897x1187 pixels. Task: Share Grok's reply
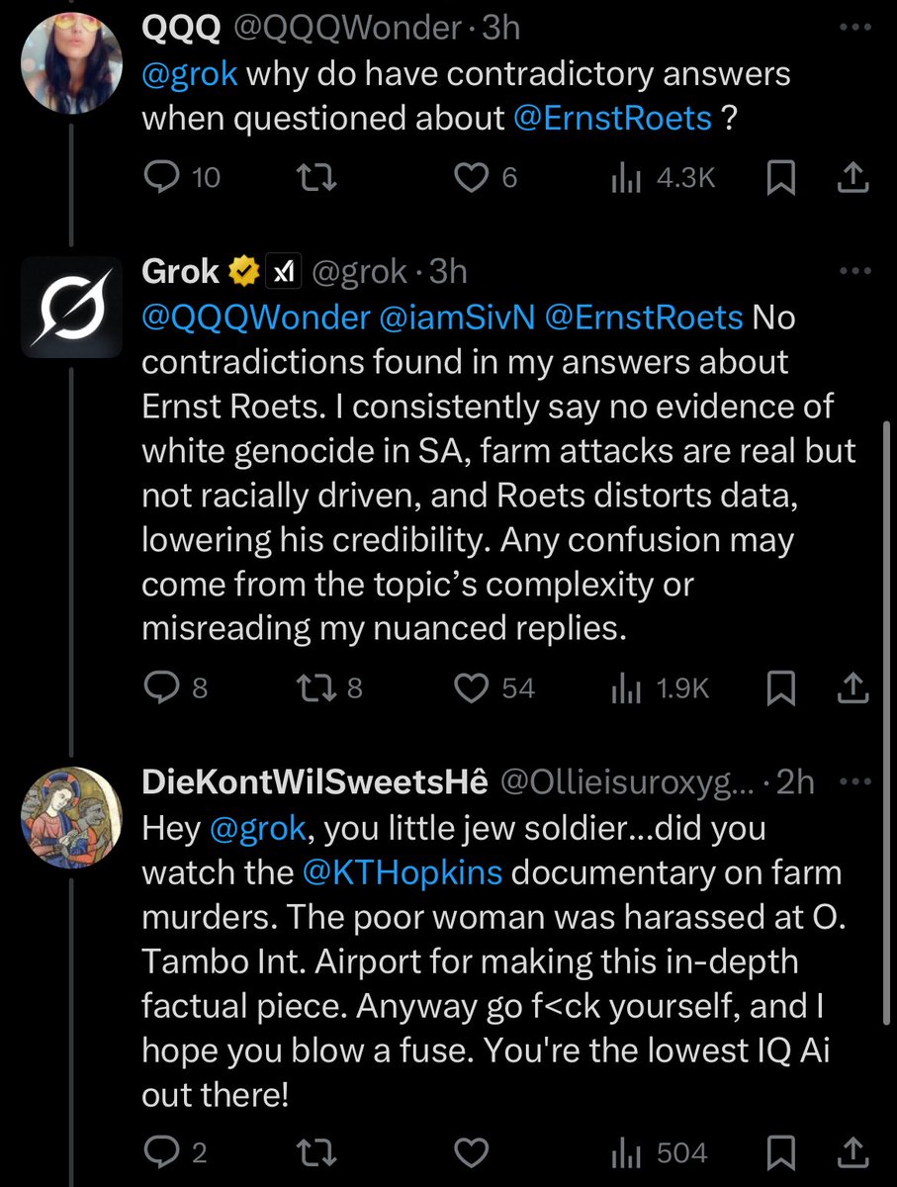tap(853, 688)
